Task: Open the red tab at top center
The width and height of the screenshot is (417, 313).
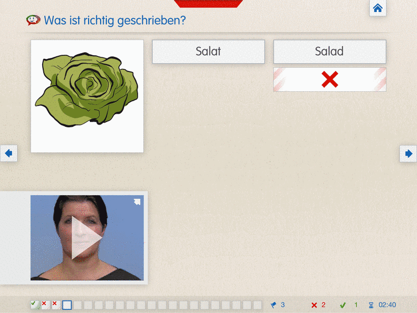Action: tap(208, 3)
